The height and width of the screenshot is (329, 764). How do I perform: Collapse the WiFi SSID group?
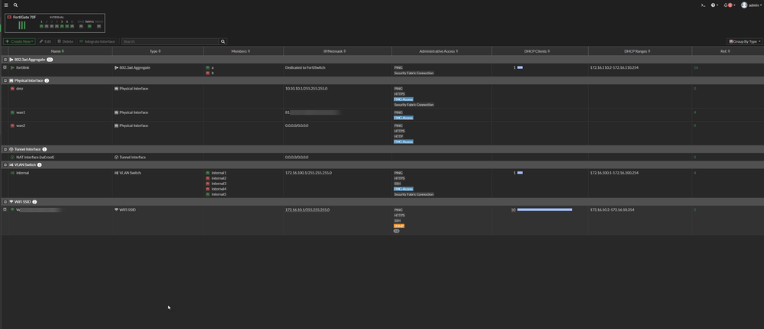(x=5, y=201)
